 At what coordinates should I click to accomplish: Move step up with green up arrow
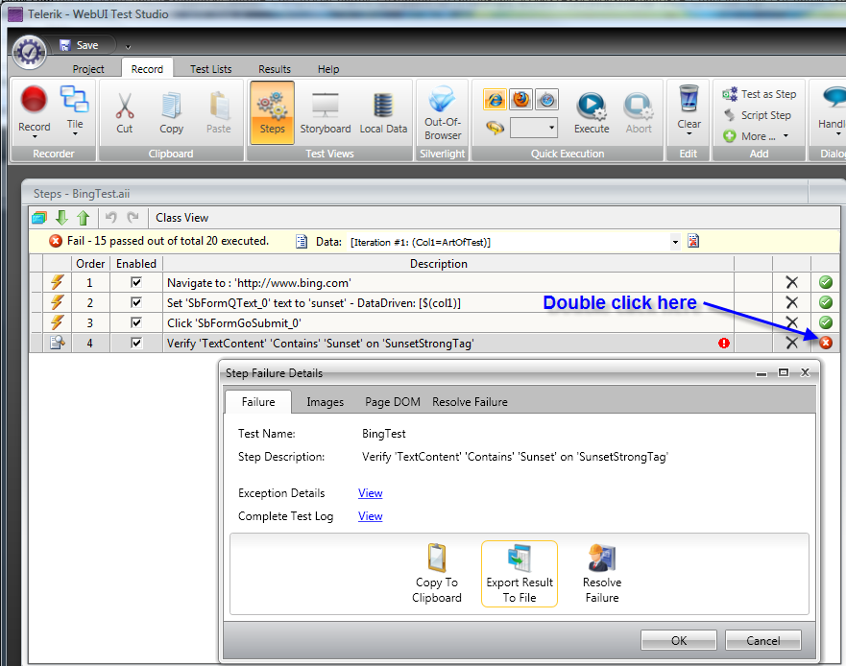point(84,217)
